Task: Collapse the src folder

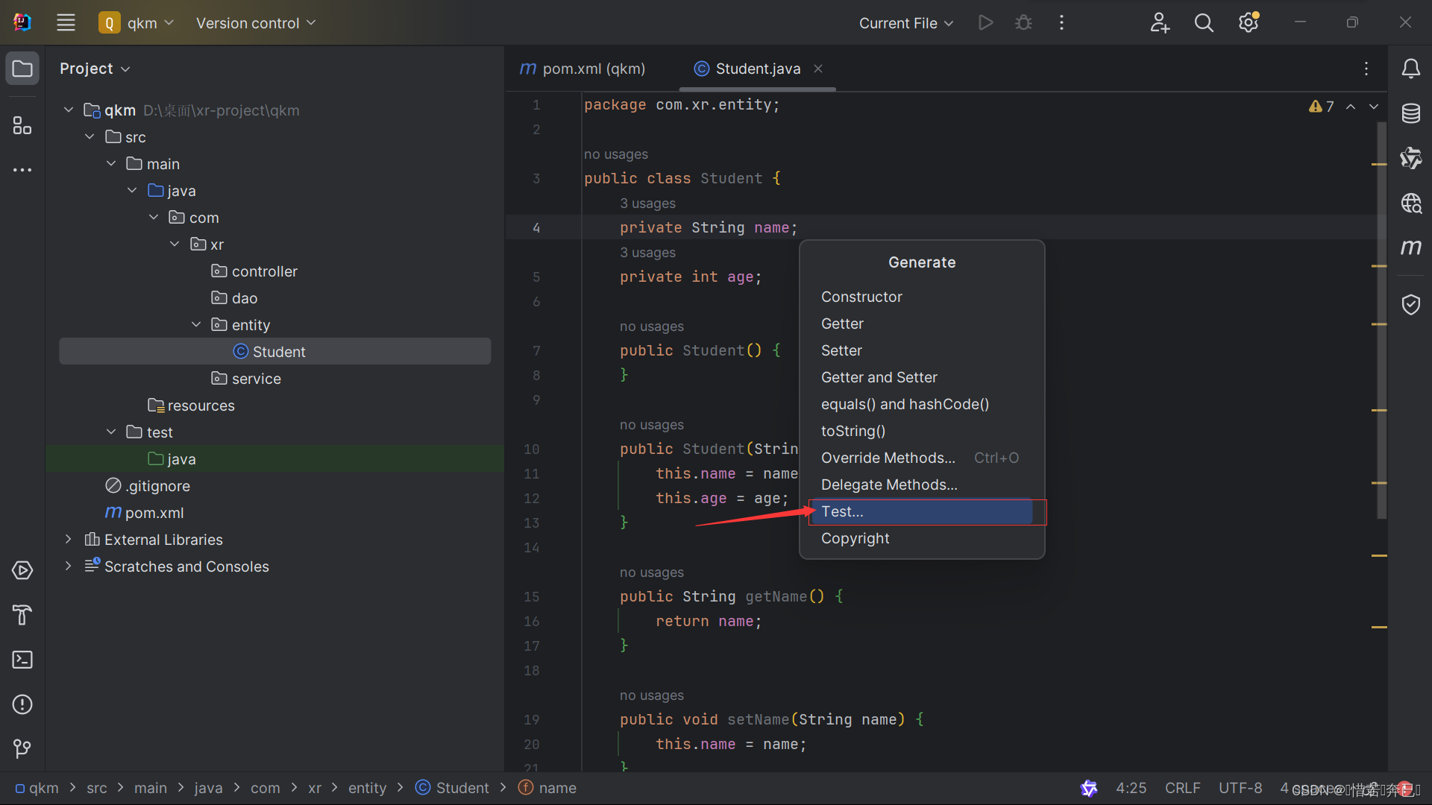Action: (89, 137)
